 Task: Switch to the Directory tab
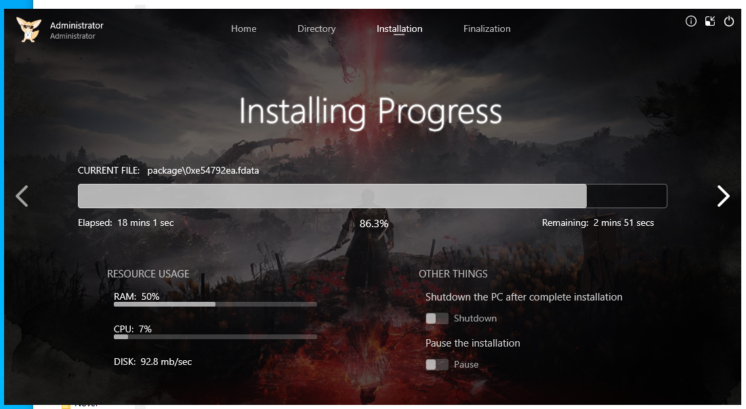[x=316, y=28]
